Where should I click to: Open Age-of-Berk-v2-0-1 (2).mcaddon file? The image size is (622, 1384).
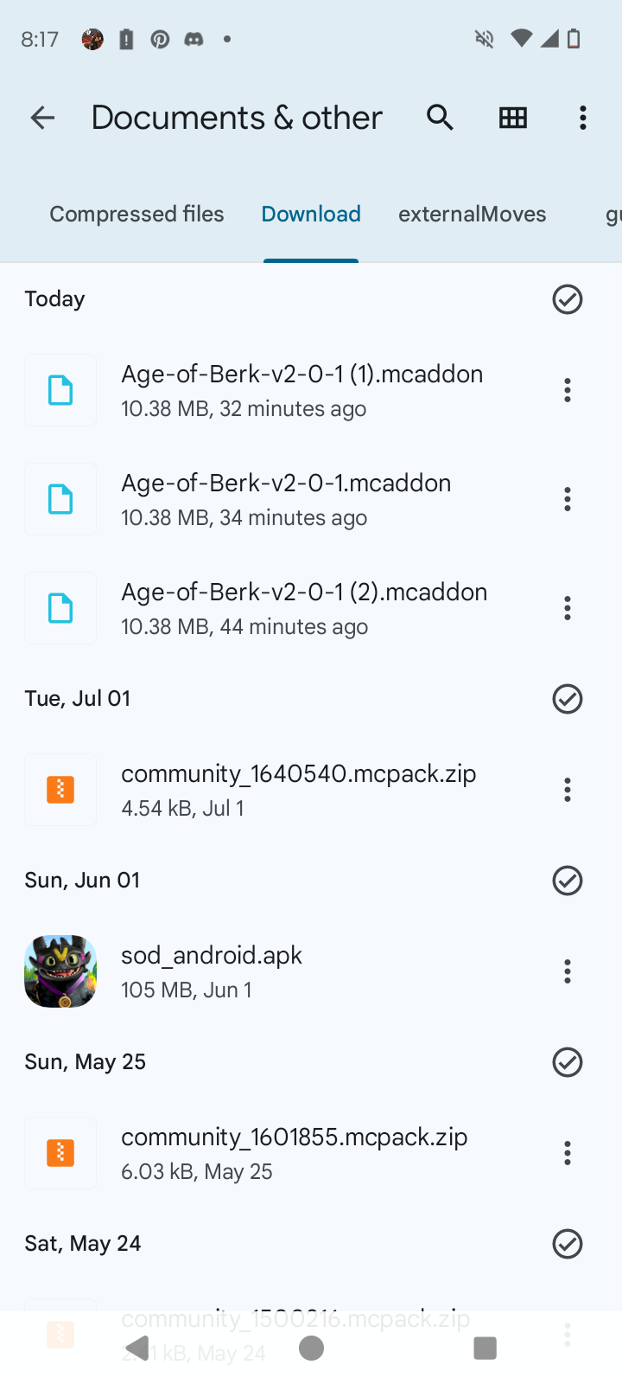304,607
